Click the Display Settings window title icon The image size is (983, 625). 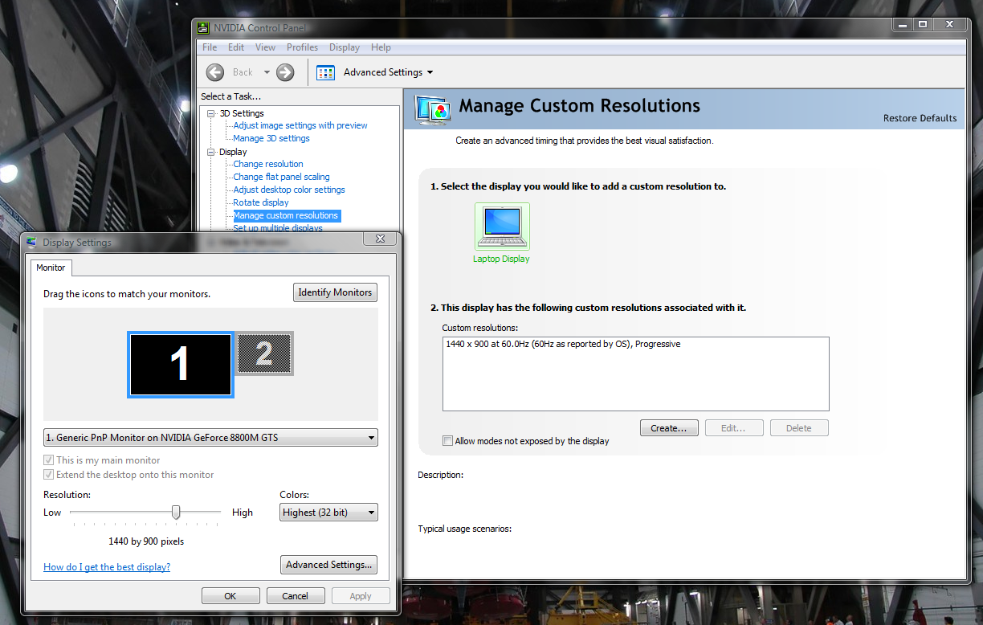(x=31, y=242)
